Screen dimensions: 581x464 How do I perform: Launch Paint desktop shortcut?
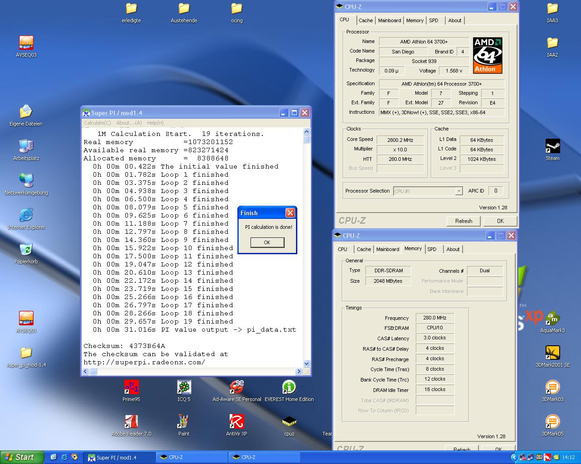tap(184, 425)
